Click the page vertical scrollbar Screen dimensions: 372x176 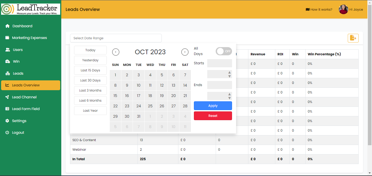tap(370, 74)
